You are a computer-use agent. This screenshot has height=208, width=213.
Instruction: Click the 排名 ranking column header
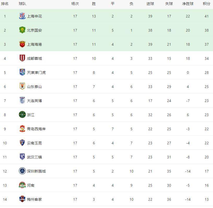pyautogui.click(x=5, y=4)
